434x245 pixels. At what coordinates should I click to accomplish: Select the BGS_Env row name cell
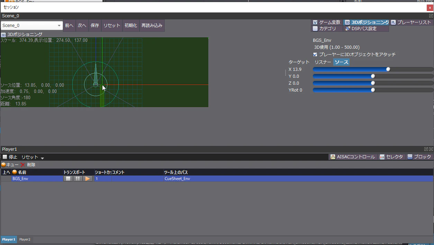coord(37,179)
